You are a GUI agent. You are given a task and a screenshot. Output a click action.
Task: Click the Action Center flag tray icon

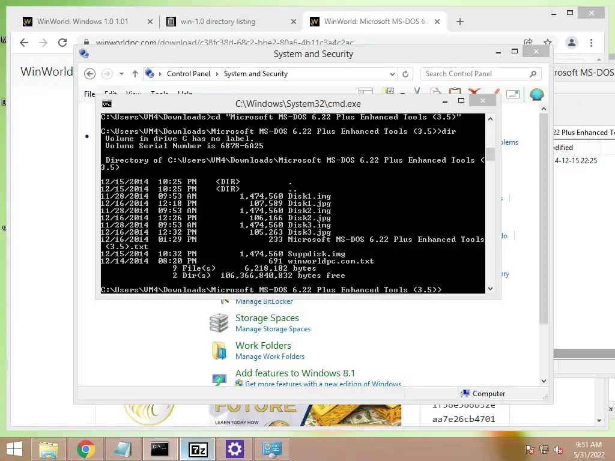tap(529, 450)
